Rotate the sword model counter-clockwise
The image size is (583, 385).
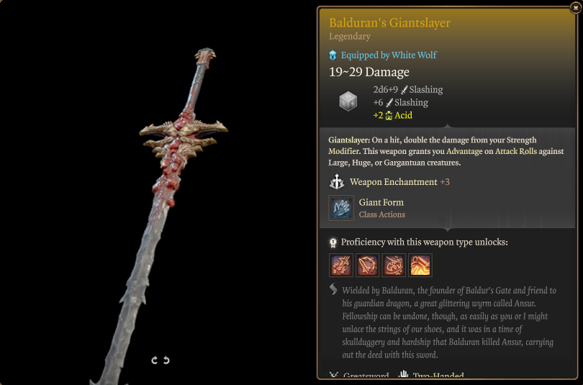(166, 360)
